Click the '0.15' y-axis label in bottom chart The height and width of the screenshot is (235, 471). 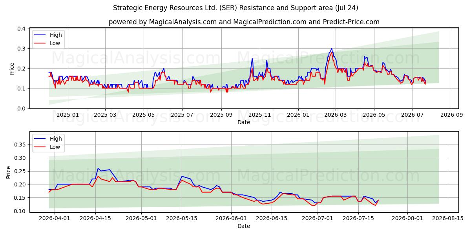pyautogui.click(x=20, y=198)
